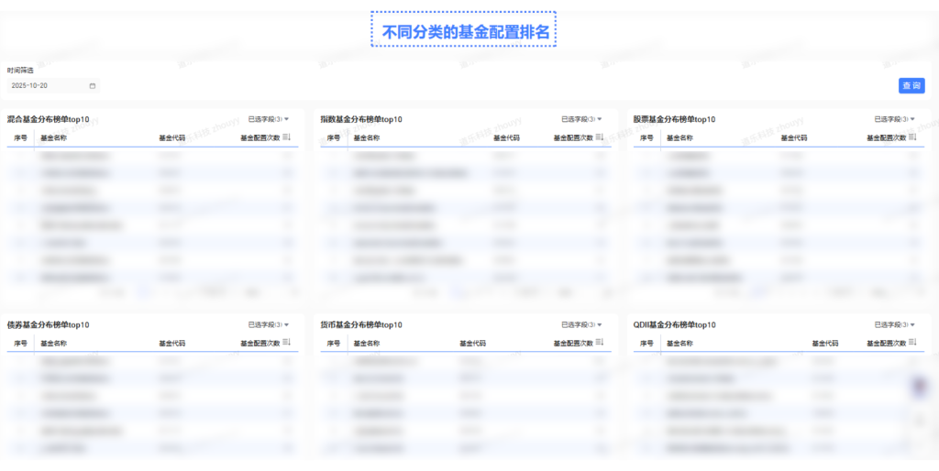Expand 已选字段(3) dropdown for 混合基金 table
The image size is (939, 471).
point(269,119)
